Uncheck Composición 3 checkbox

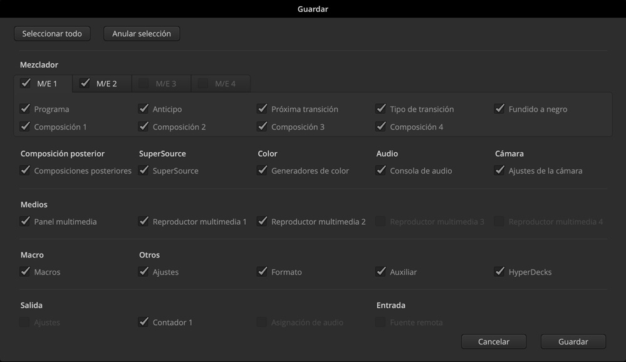tap(262, 127)
